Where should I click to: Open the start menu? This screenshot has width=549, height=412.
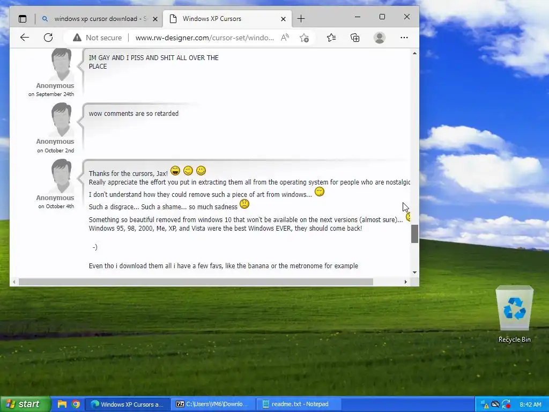[25, 404]
